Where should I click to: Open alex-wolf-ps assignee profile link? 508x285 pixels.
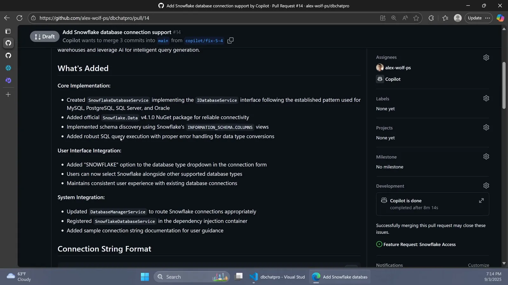click(x=398, y=68)
